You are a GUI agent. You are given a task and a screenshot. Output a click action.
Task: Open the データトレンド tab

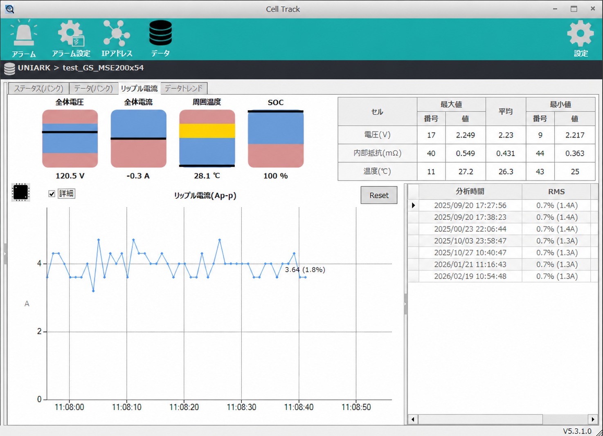point(184,88)
